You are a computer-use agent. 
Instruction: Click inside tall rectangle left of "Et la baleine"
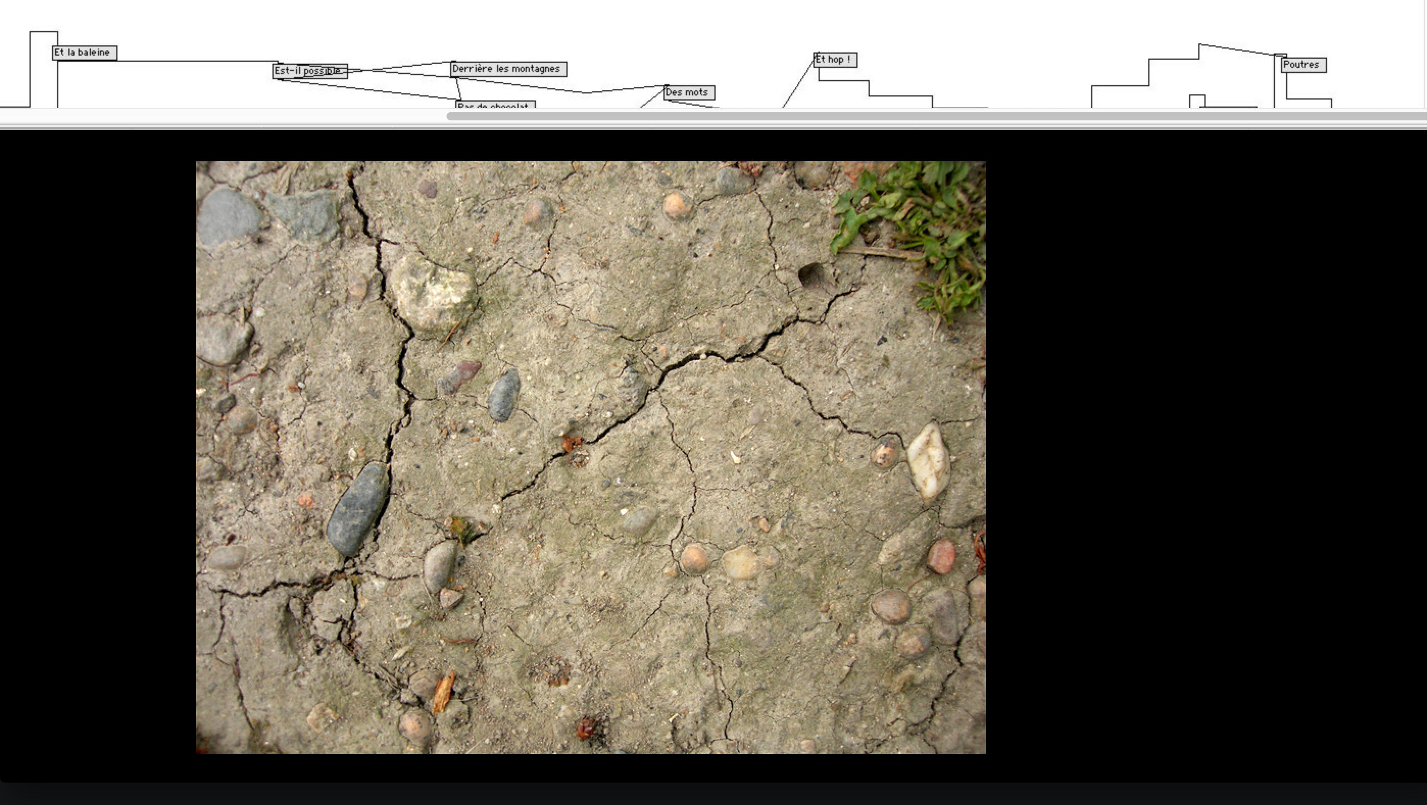tap(43, 71)
